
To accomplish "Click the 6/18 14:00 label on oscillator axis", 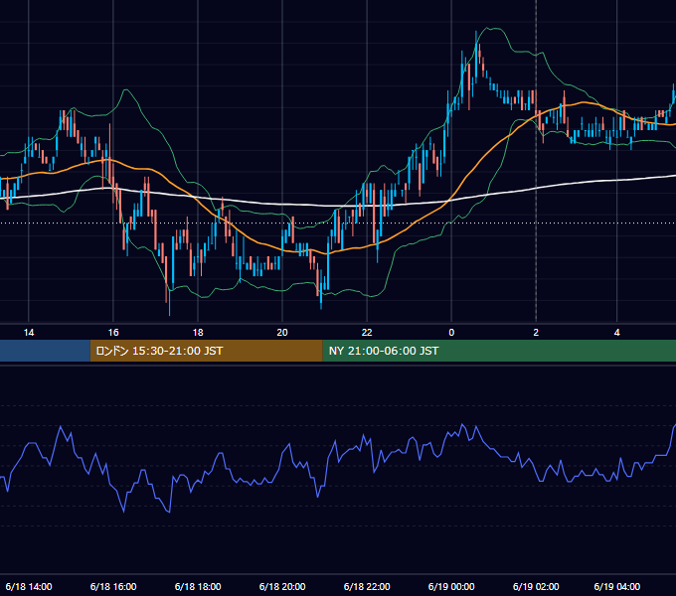I will (x=29, y=586).
